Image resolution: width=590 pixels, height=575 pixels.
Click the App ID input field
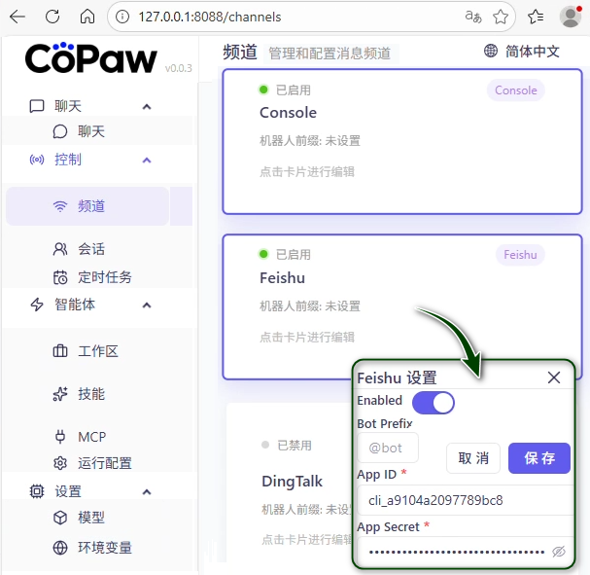(465, 500)
